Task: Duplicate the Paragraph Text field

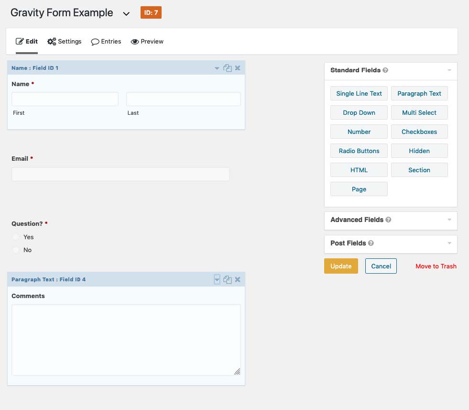Action: click(228, 279)
